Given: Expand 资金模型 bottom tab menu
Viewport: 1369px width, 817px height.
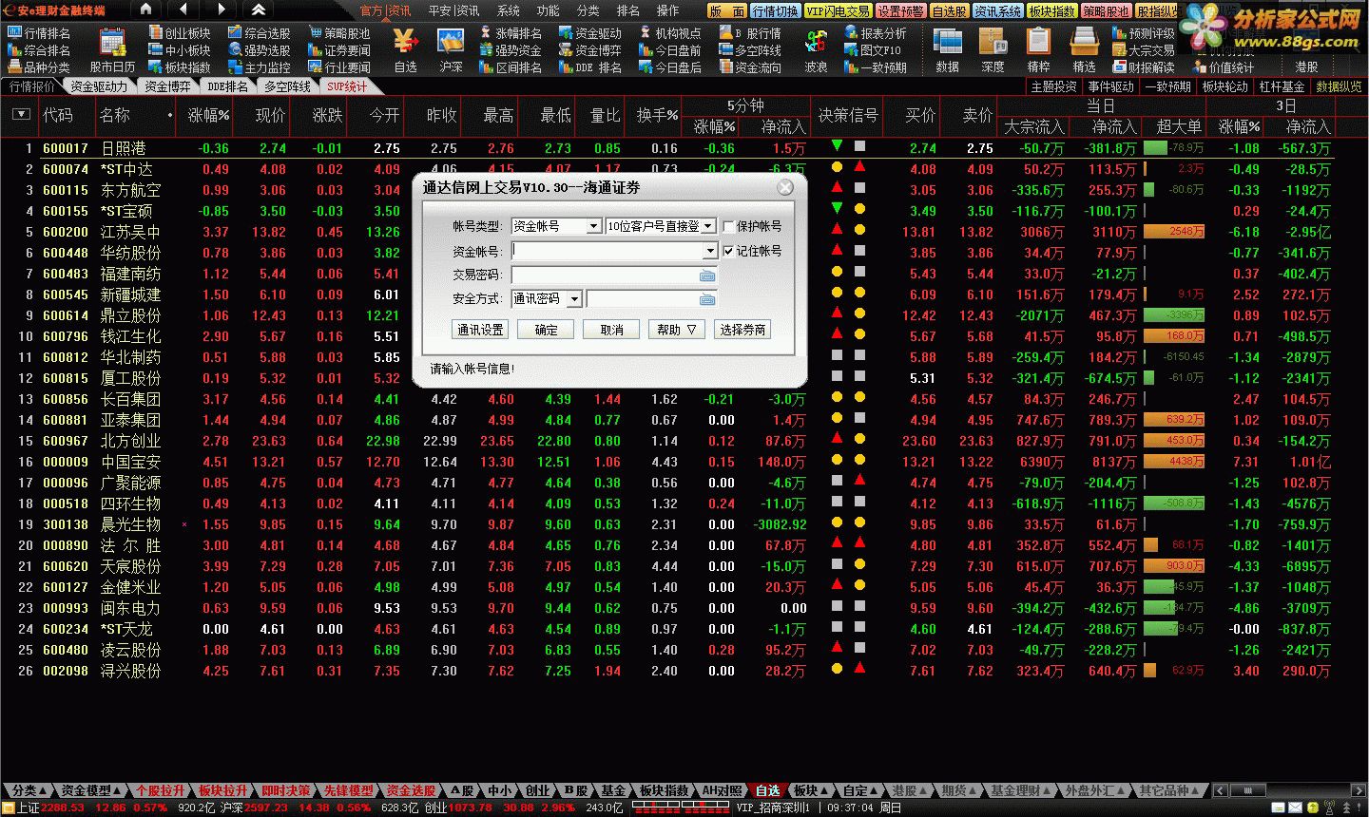Looking at the screenshot, I should (x=91, y=790).
